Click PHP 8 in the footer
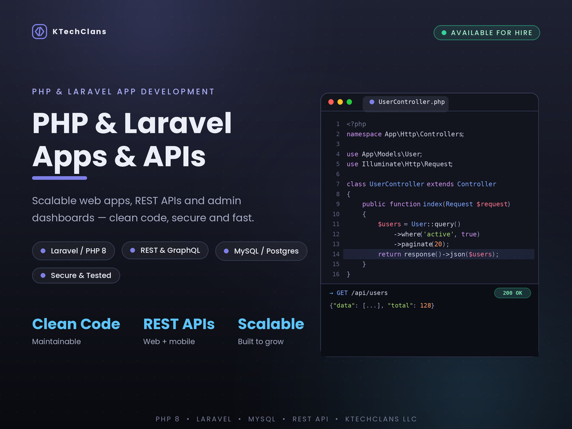Screen dimensions: 572x429 [168, 419]
